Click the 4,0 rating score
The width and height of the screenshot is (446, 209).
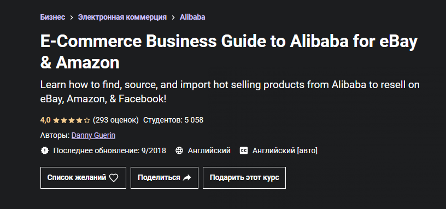point(45,120)
